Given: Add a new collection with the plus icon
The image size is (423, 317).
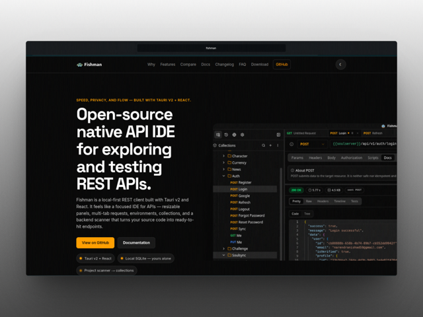Looking at the screenshot, I should coord(270,145).
